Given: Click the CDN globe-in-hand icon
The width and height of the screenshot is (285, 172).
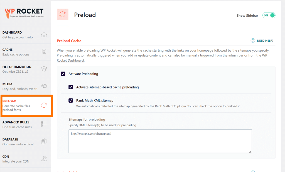Looking at the screenshot, I should coord(44,159).
